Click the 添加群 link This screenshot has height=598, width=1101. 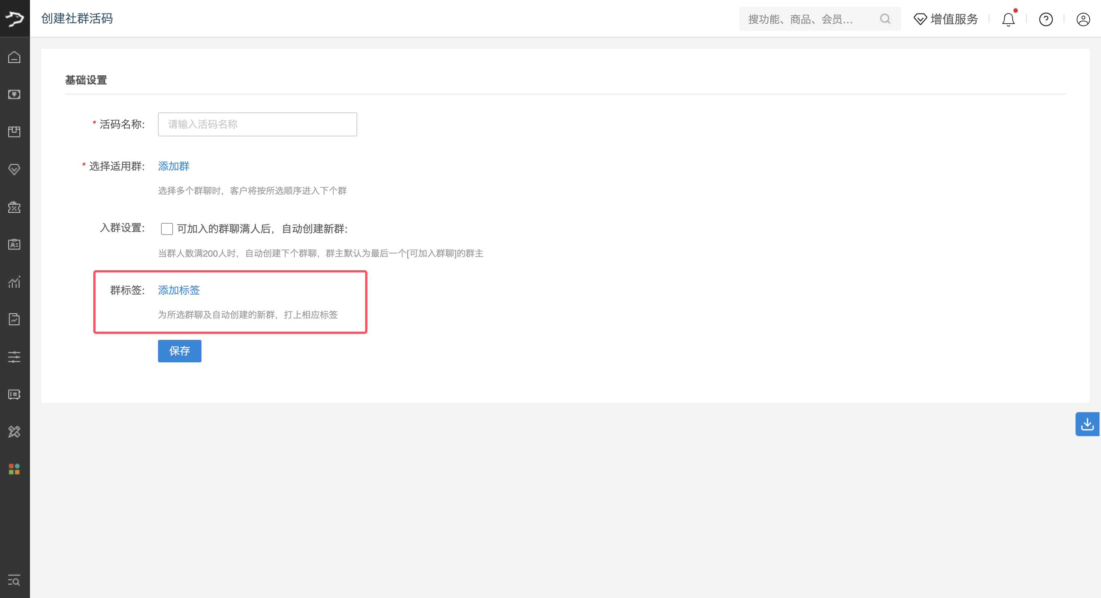click(x=173, y=166)
